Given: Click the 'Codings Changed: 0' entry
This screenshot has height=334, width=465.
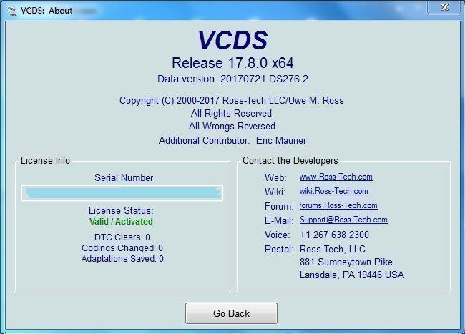Looking at the screenshot, I should pyautogui.click(x=122, y=247).
